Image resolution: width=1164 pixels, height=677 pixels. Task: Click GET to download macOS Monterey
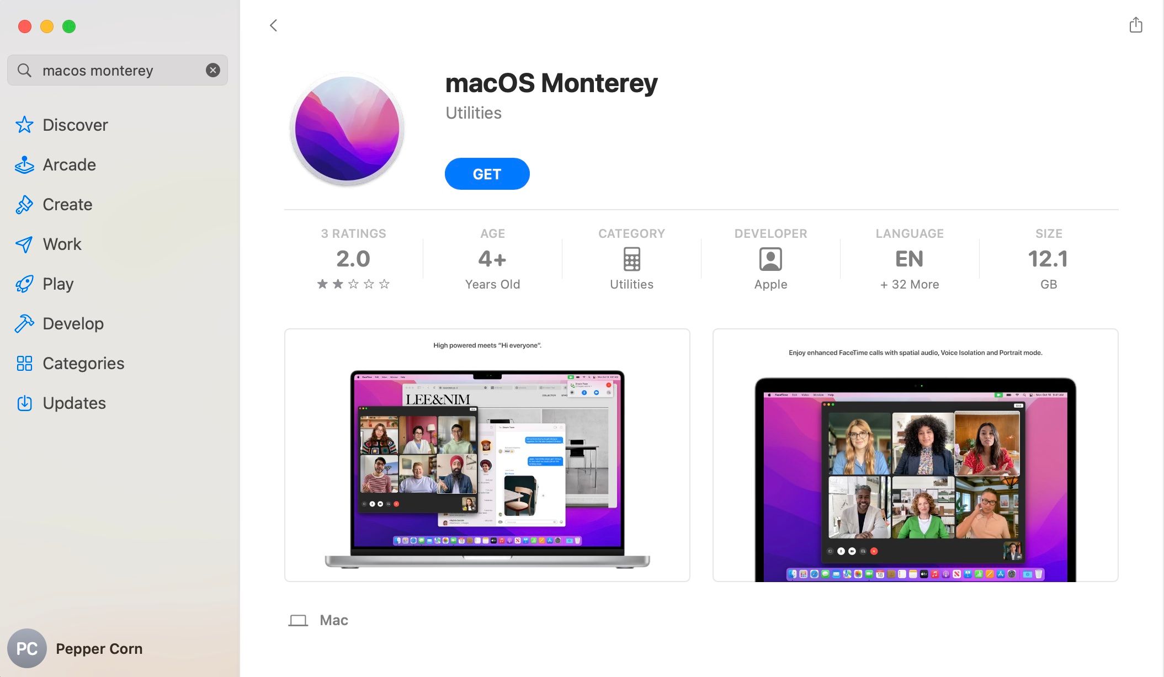487,173
